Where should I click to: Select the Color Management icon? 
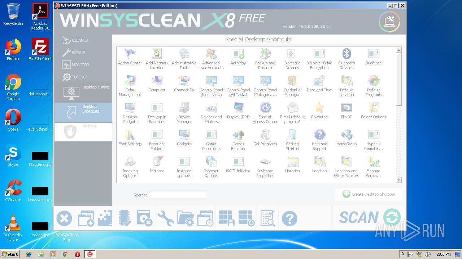pyautogui.click(x=130, y=81)
